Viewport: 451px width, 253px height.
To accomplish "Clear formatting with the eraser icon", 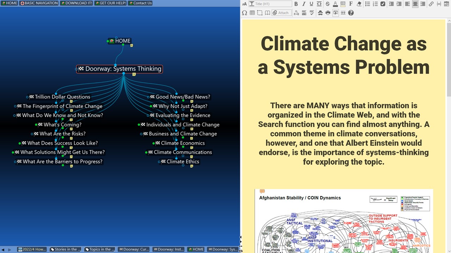I will [359, 4].
